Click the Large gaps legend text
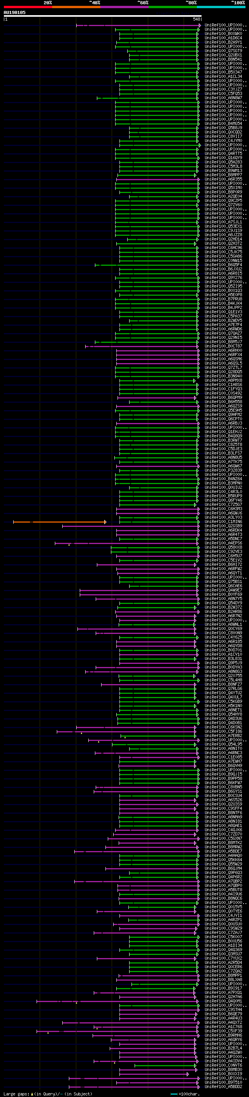This screenshot has width=249, height=1097. click(48, 1093)
